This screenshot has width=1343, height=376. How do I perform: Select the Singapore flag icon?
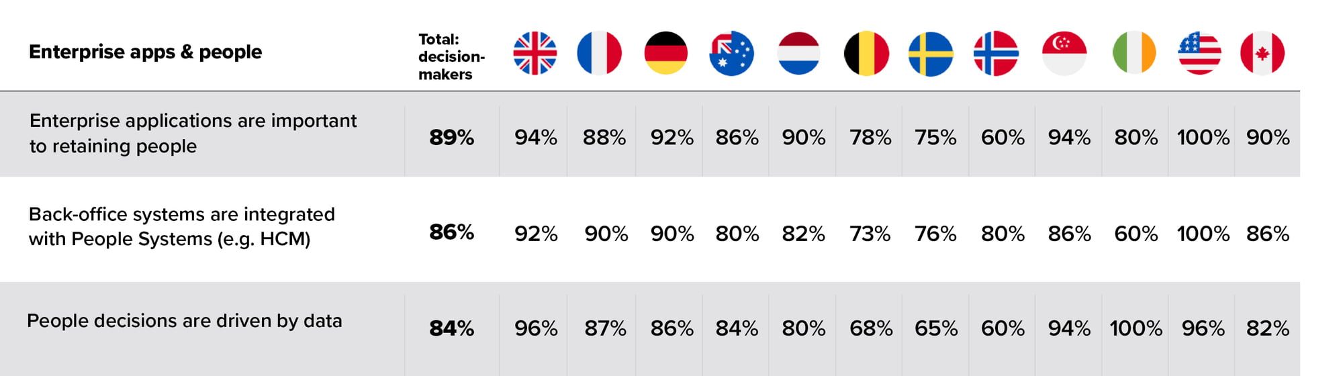tap(1064, 53)
